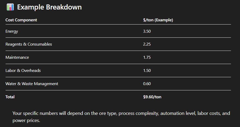
Task: Click the 0.60 cost value
Action: pyautogui.click(x=147, y=84)
